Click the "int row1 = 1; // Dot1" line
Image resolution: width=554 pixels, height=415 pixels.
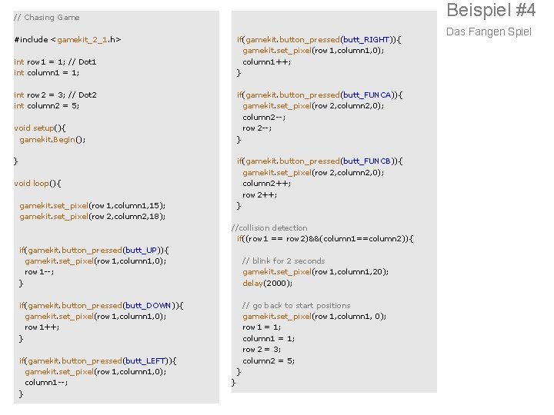point(55,61)
